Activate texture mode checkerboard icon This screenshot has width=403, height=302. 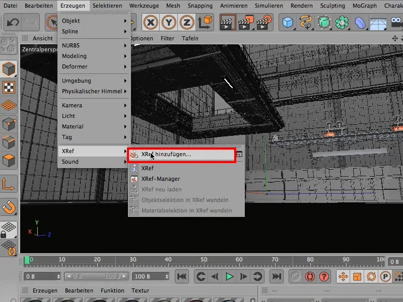(9, 87)
